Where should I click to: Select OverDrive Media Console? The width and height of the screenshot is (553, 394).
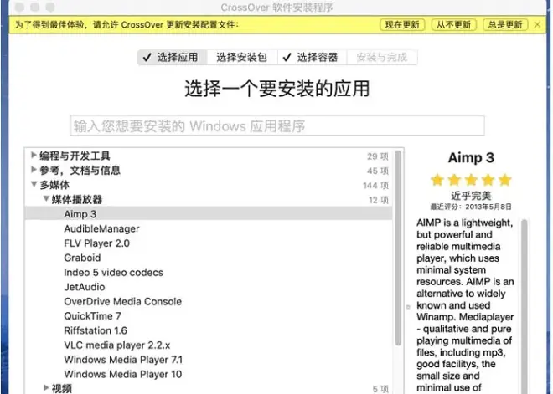pyautogui.click(x=209, y=301)
